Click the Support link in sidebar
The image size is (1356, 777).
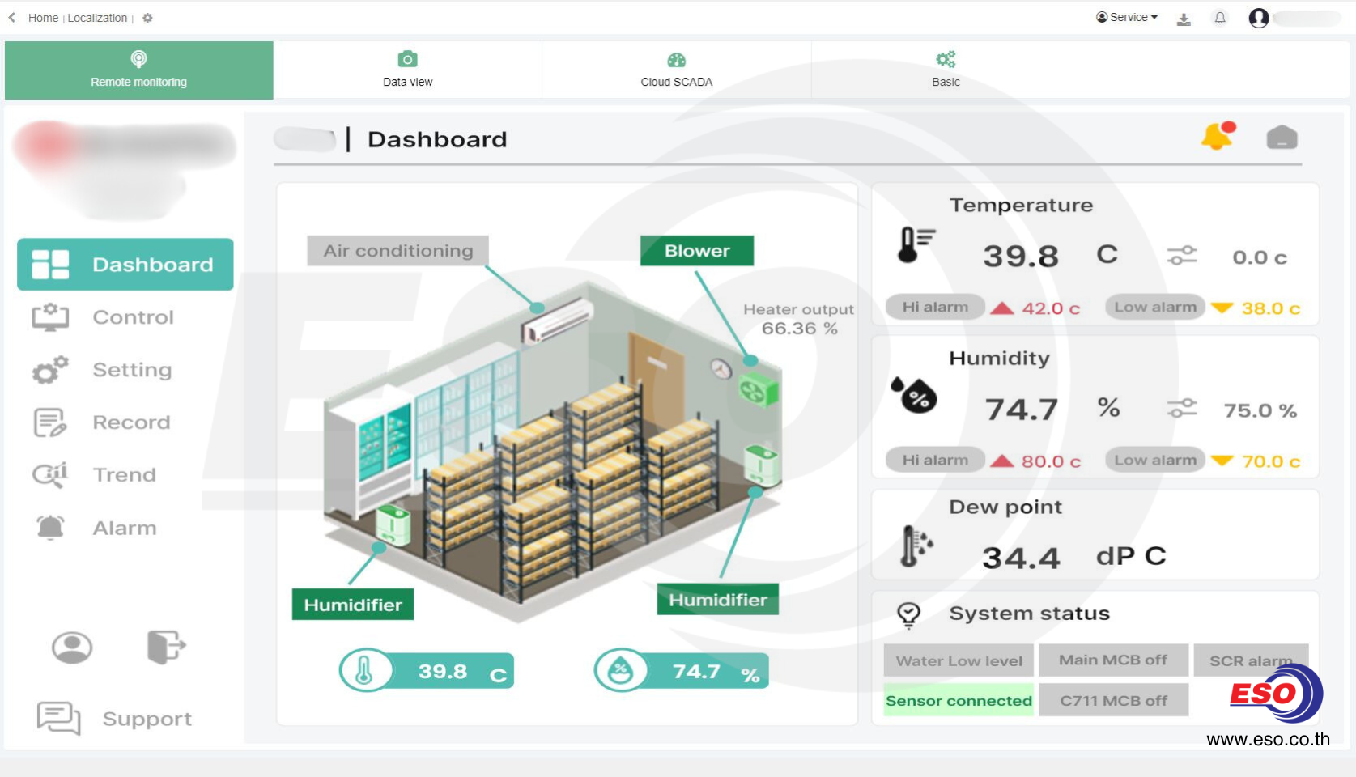click(x=147, y=719)
